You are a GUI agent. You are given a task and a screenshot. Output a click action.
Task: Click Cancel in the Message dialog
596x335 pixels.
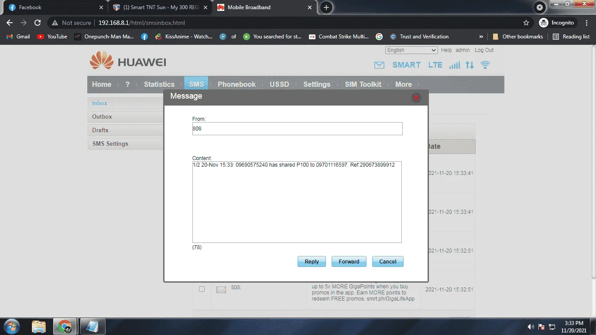click(388, 261)
